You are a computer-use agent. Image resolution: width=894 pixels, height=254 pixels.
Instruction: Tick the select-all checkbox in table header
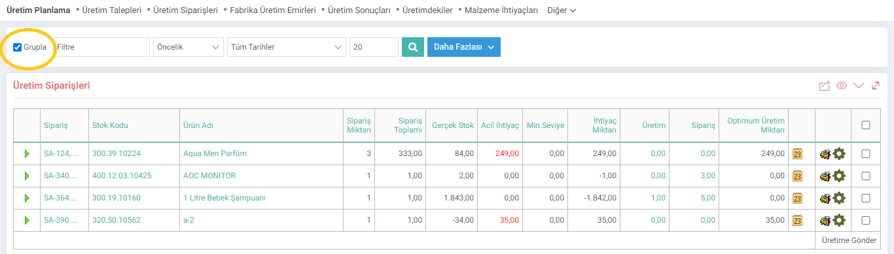(x=866, y=125)
